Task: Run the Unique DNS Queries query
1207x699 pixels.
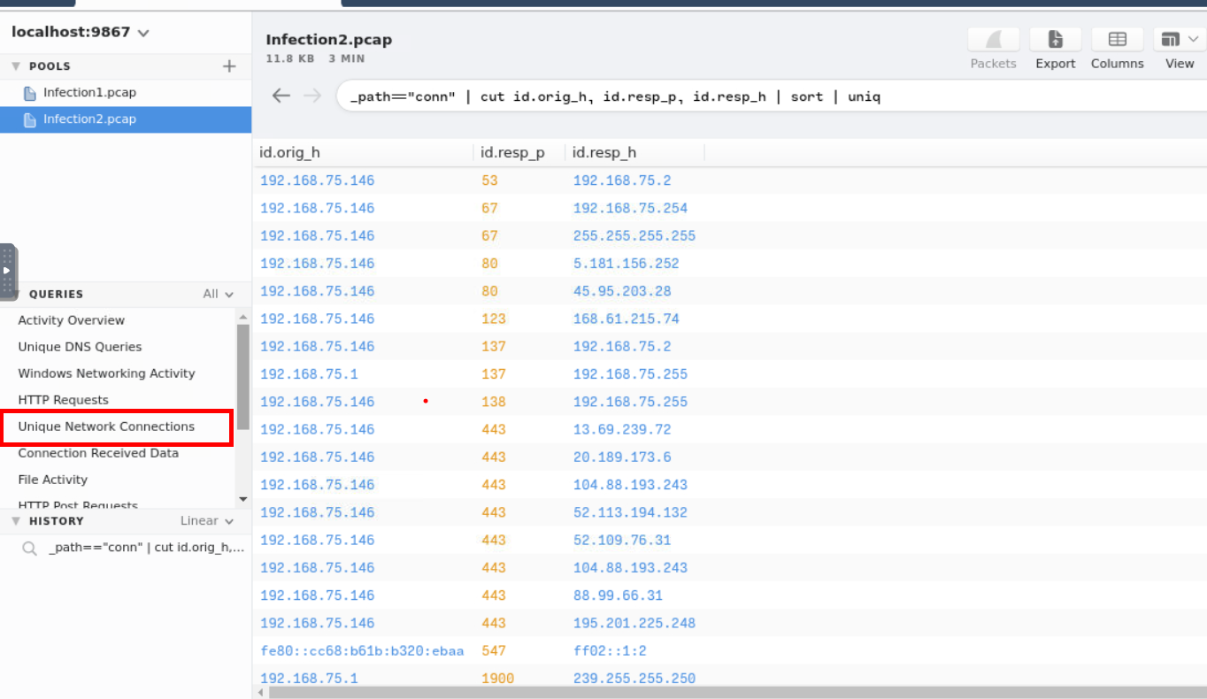Action: click(80, 347)
